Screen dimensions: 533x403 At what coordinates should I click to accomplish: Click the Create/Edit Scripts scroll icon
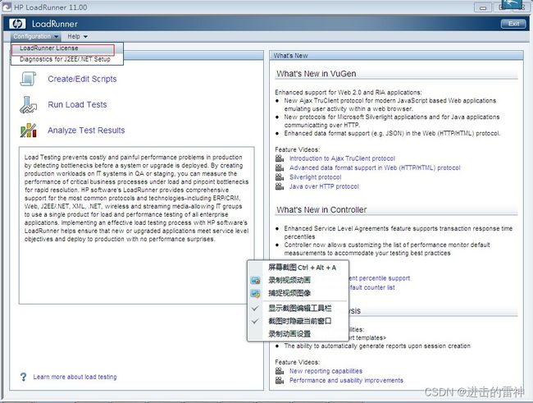click(x=28, y=79)
